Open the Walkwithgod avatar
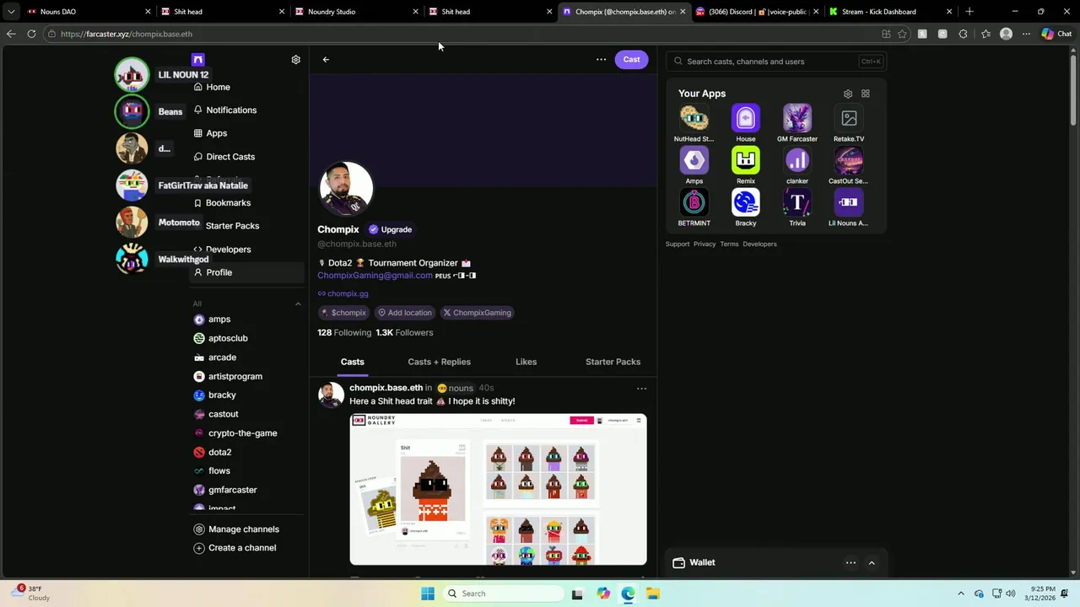Image resolution: width=1080 pixels, height=607 pixels. (132, 259)
